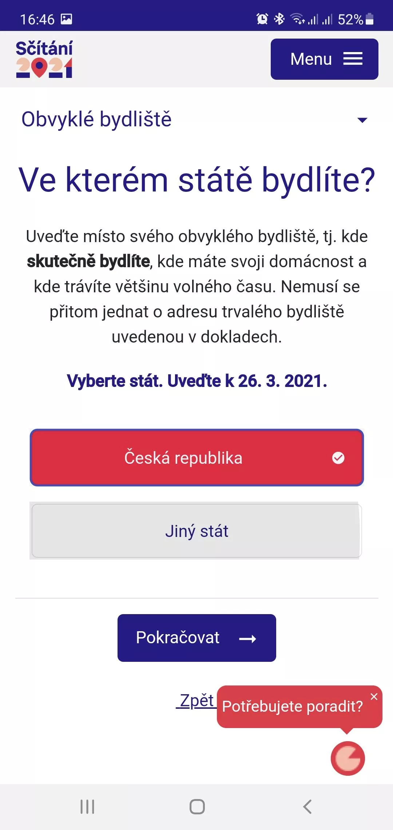Toggle the checkmark on Česká republika
This screenshot has height=830, width=393.
(x=338, y=458)
